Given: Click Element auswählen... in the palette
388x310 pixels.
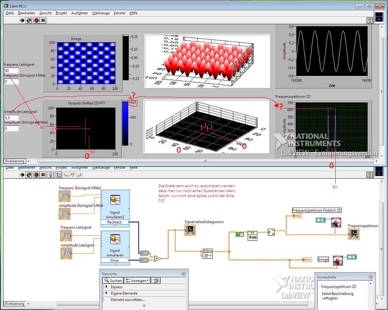Looking at the screenshot, I should click(128, 300).
